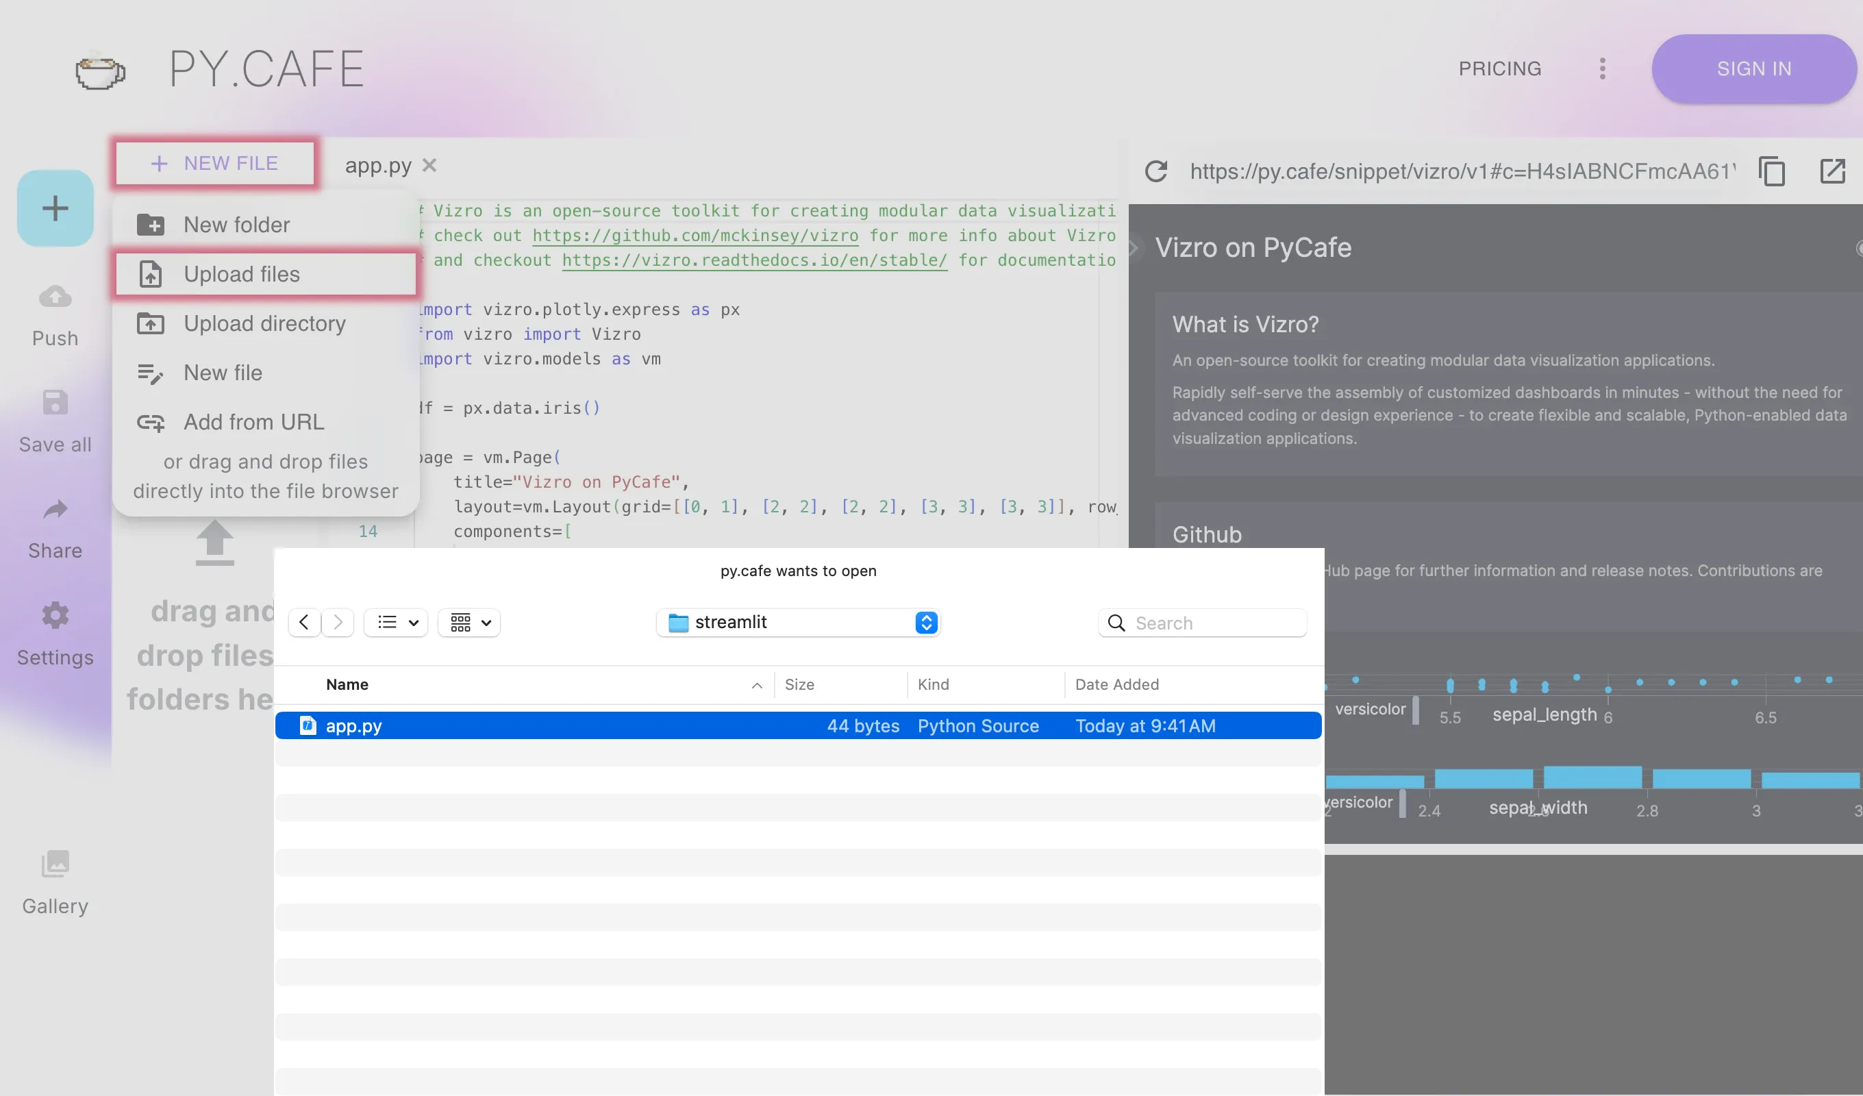
Task: Open the Share arrow icon
Action: [55, 510]
